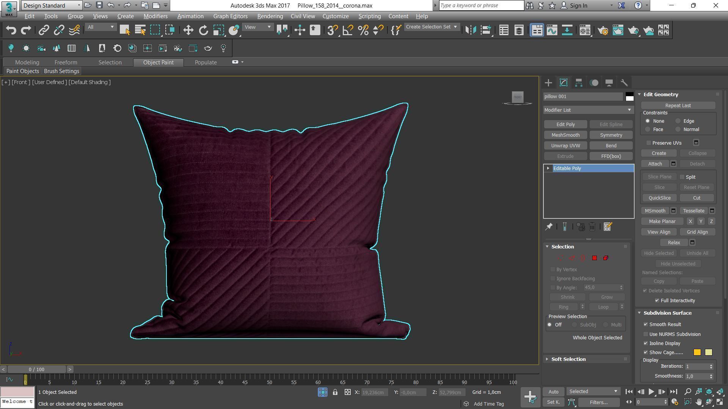This screenshot has height=409, width=728.
Task: Open Render Setup teapot icon
Action: [x=603, y=30]
